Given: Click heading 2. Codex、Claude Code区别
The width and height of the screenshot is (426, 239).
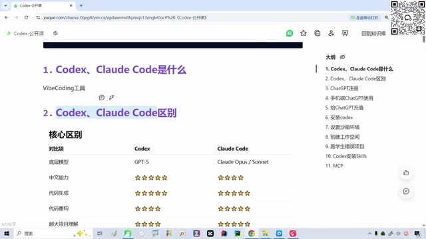Looking at the screenshot, I should pyautogui.click(x=110, y=113).
